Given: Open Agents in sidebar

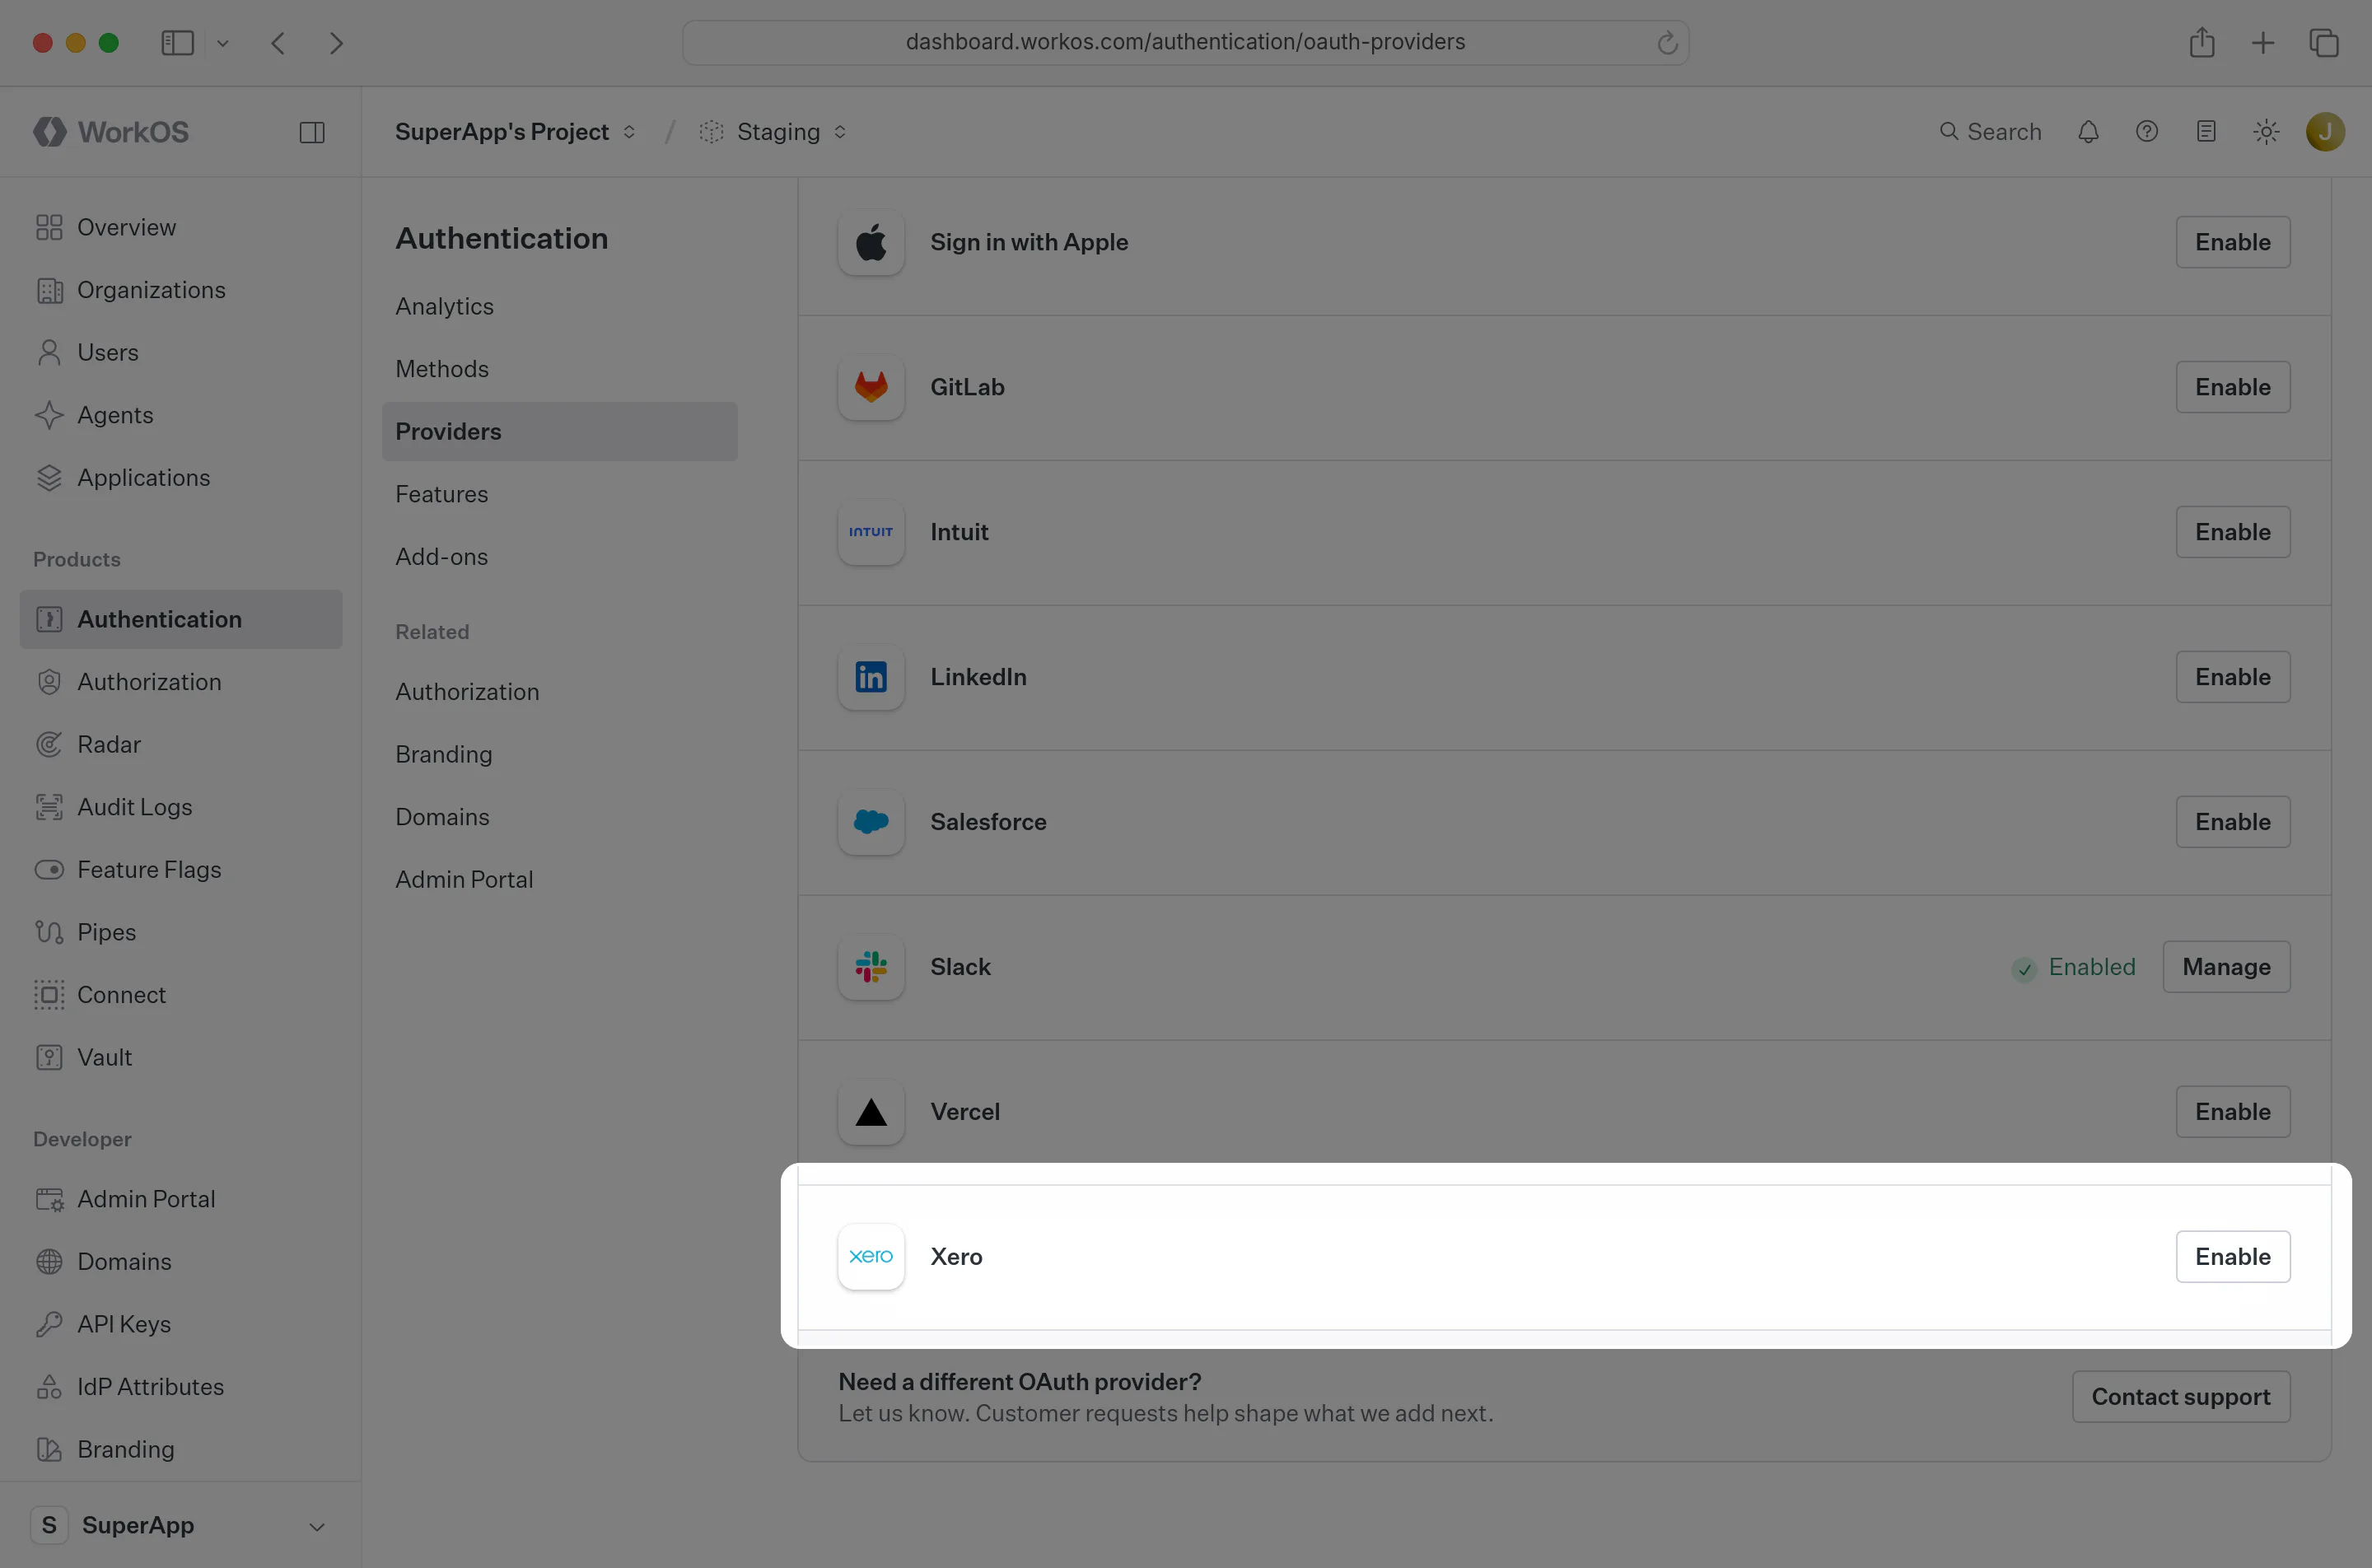Looking at the screenshot, I should pyautogui.click(x=181, y=415).
